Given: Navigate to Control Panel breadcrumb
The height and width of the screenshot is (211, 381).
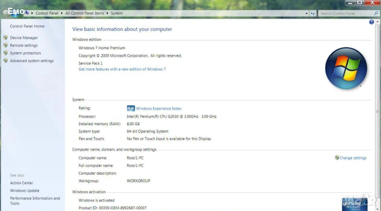Looking at the screenshot, I should click(47, 13).
